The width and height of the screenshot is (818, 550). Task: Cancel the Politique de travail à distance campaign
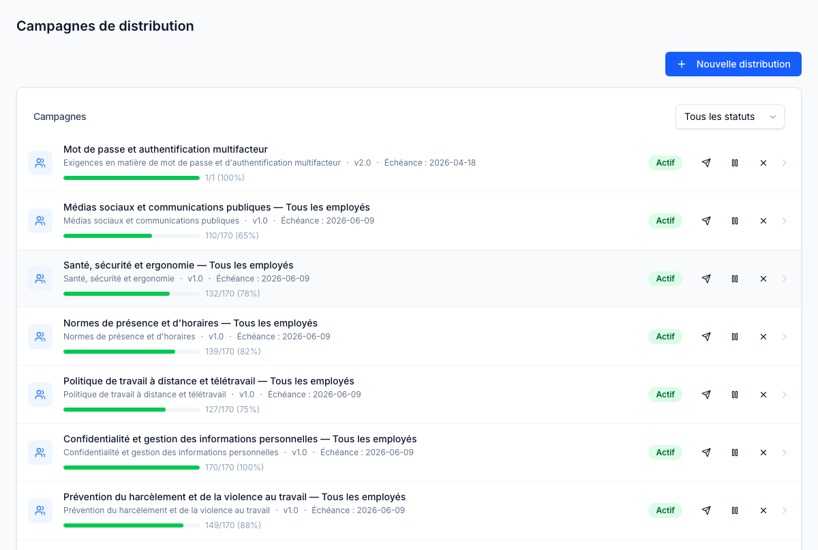point(763,395)
